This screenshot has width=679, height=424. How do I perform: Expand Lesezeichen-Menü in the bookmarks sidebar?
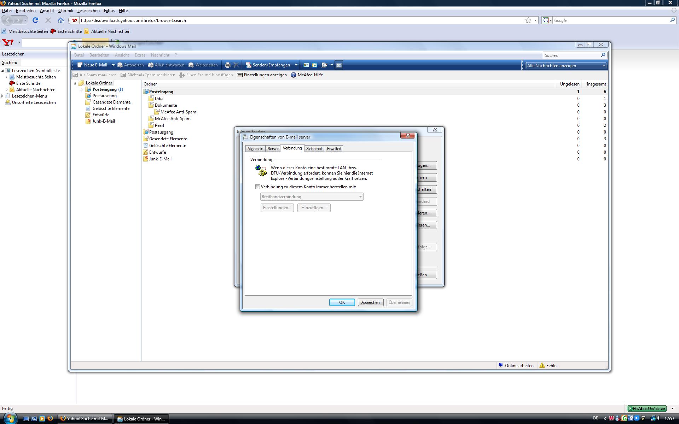pyautogui.click(x=2, y=96)
